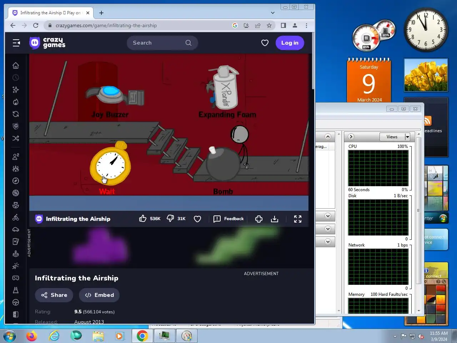This screenshot has width=457, height=343.
Task: Like the game with thumbs up
Action: coord(143,219)
